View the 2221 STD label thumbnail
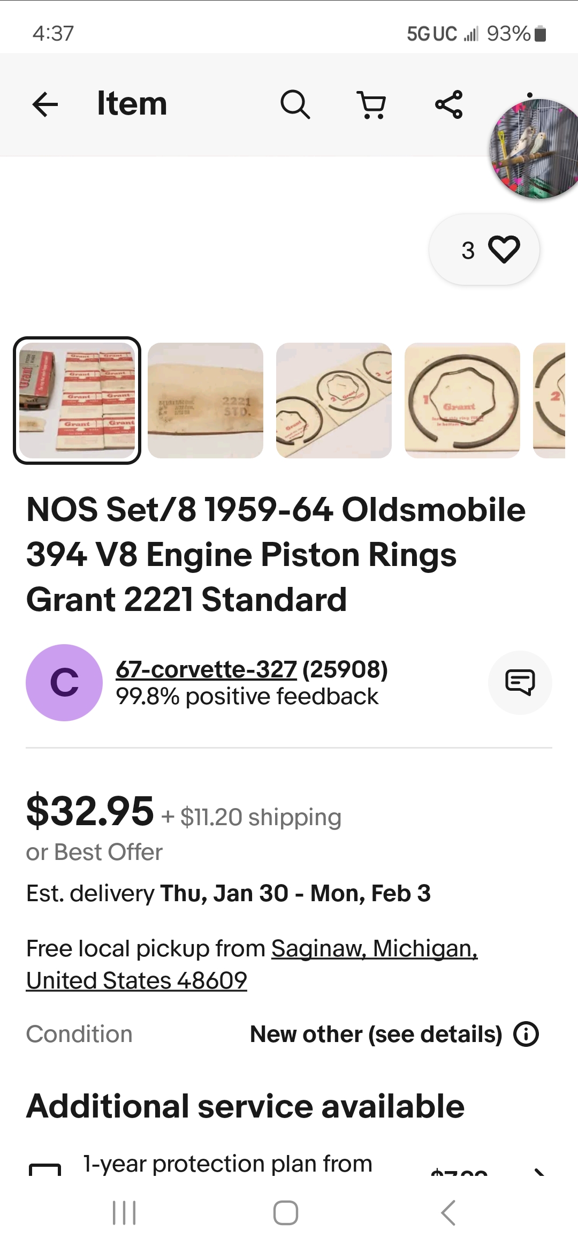 [x=206, y=401]
